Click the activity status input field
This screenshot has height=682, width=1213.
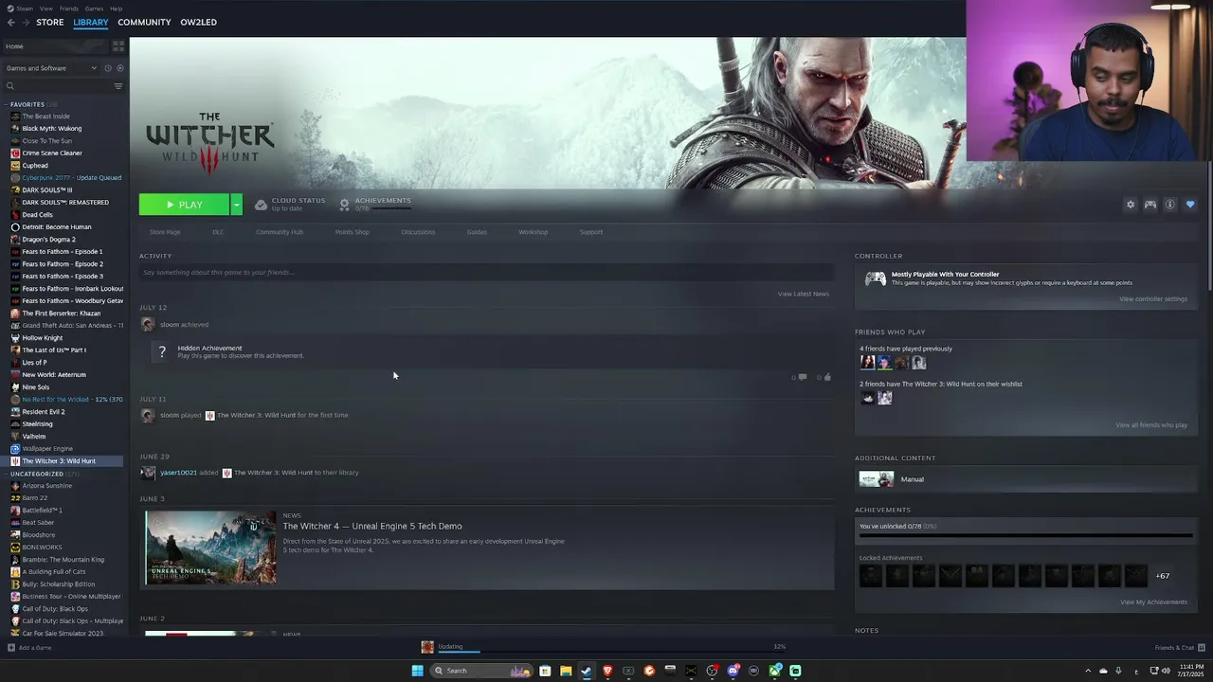(486, 273)
